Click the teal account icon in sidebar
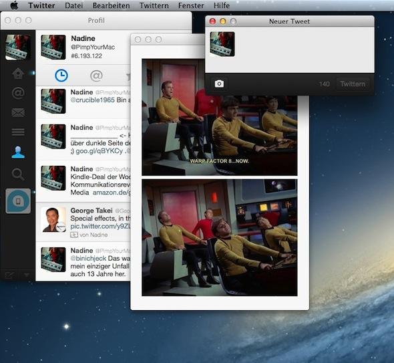 point(18,201)
